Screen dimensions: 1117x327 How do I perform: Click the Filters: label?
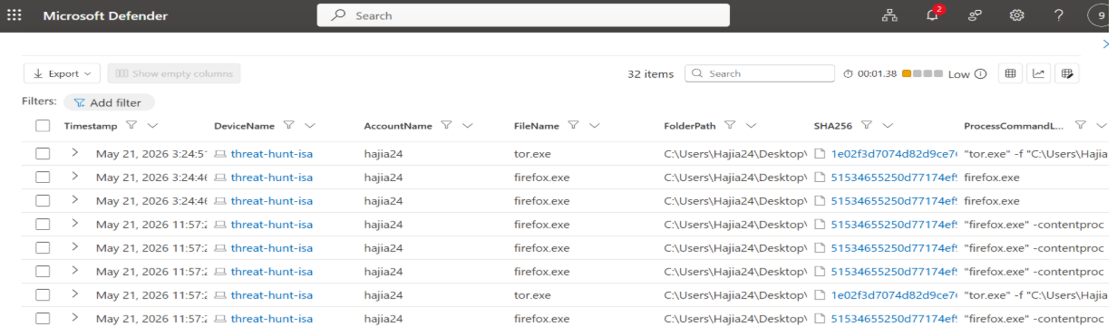pos(39,102)
